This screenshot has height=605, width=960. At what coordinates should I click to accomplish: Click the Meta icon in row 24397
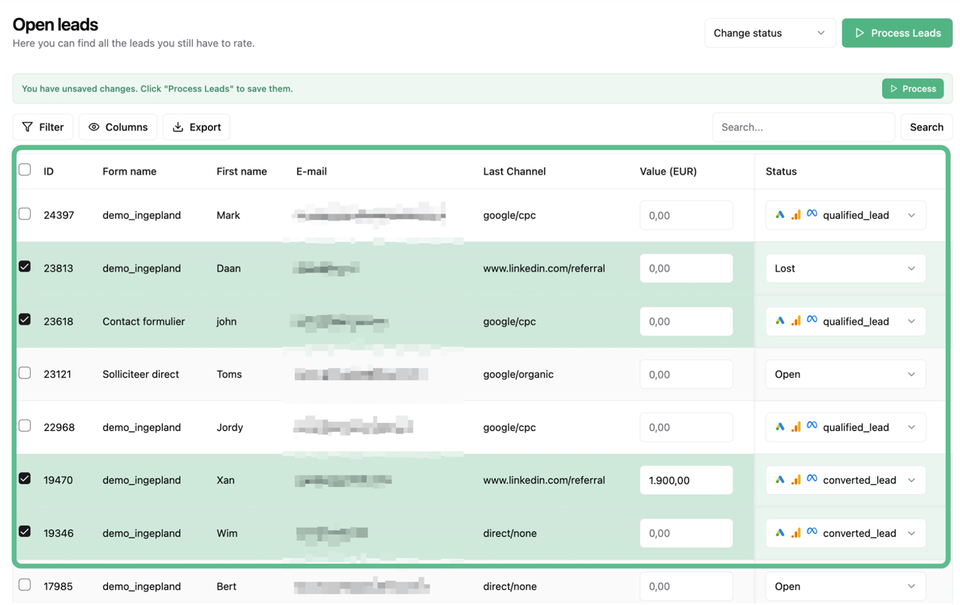pos(811,214)
